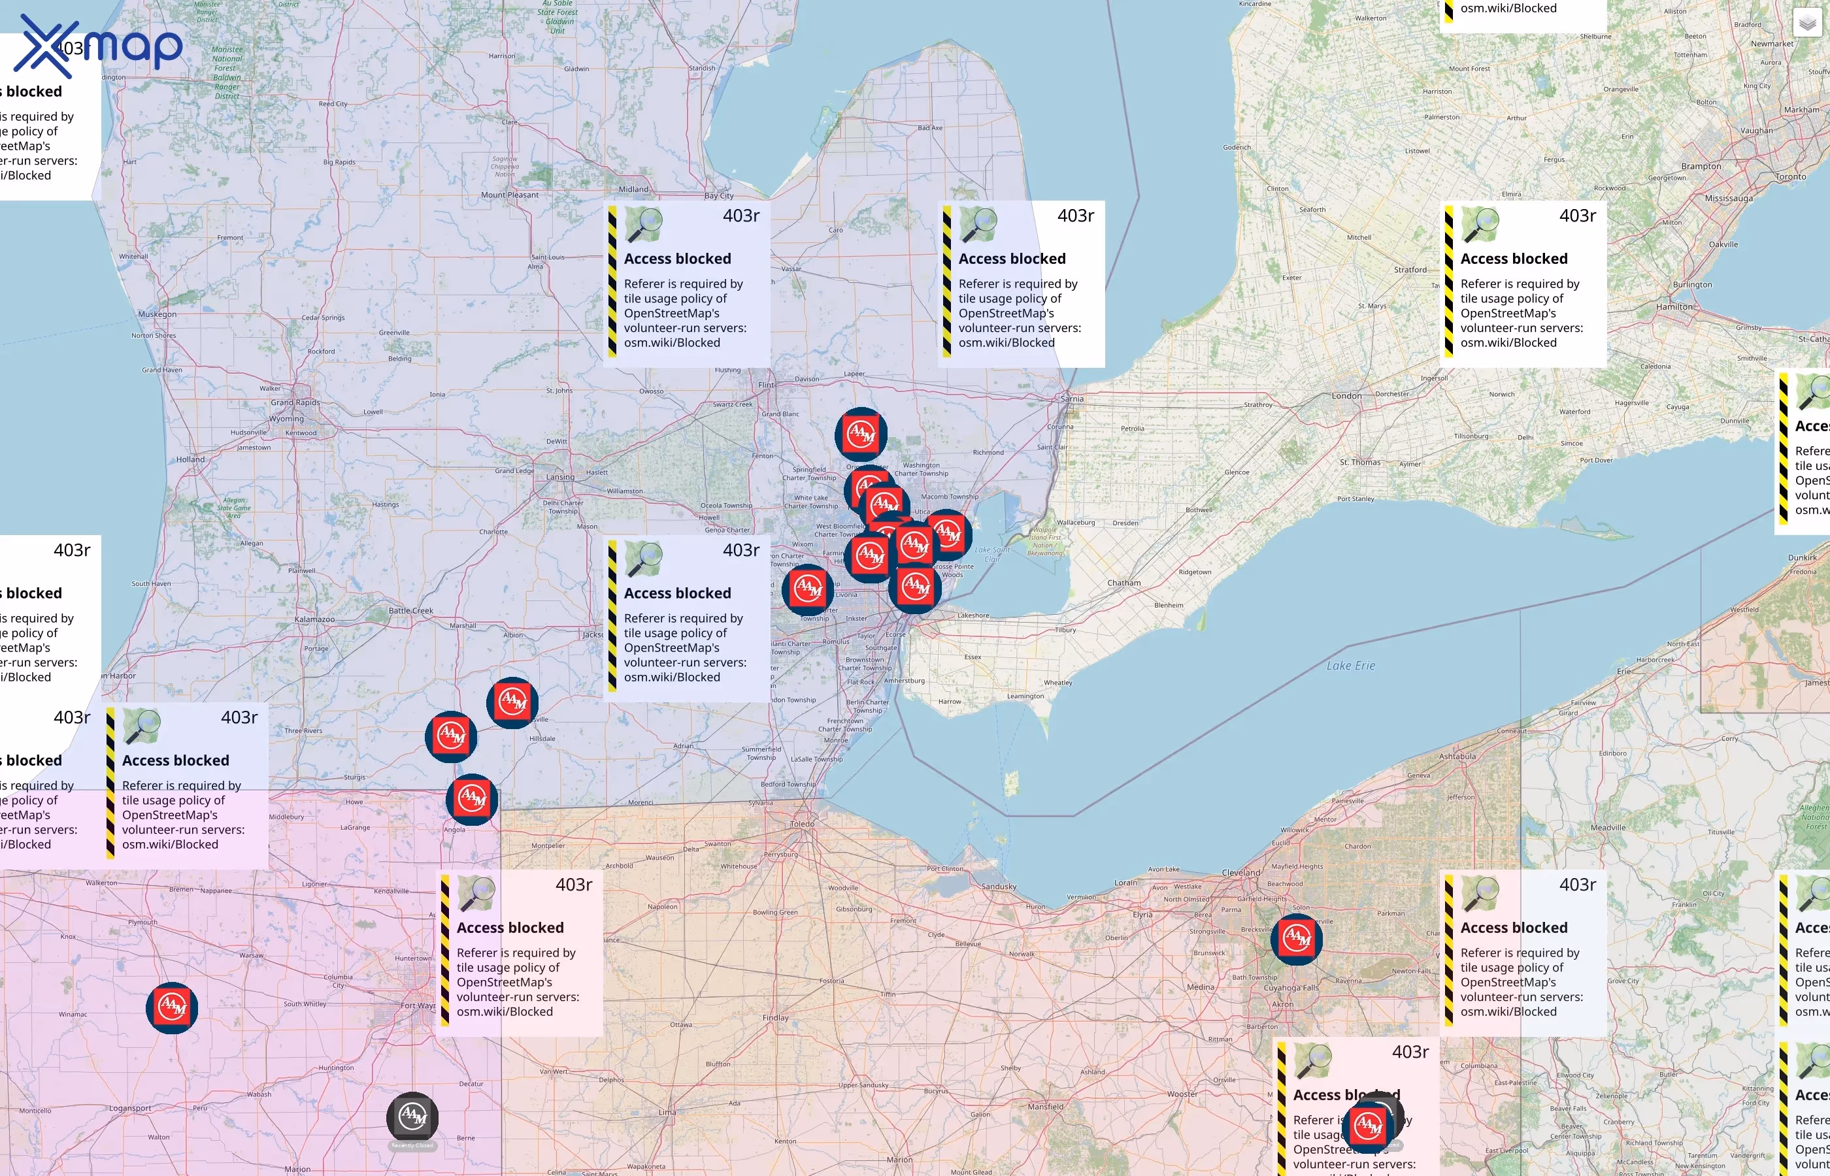Select grey recently closed marker near Berne
This screenshot has height=1176, width=1830.
[x=412, y=1118]
